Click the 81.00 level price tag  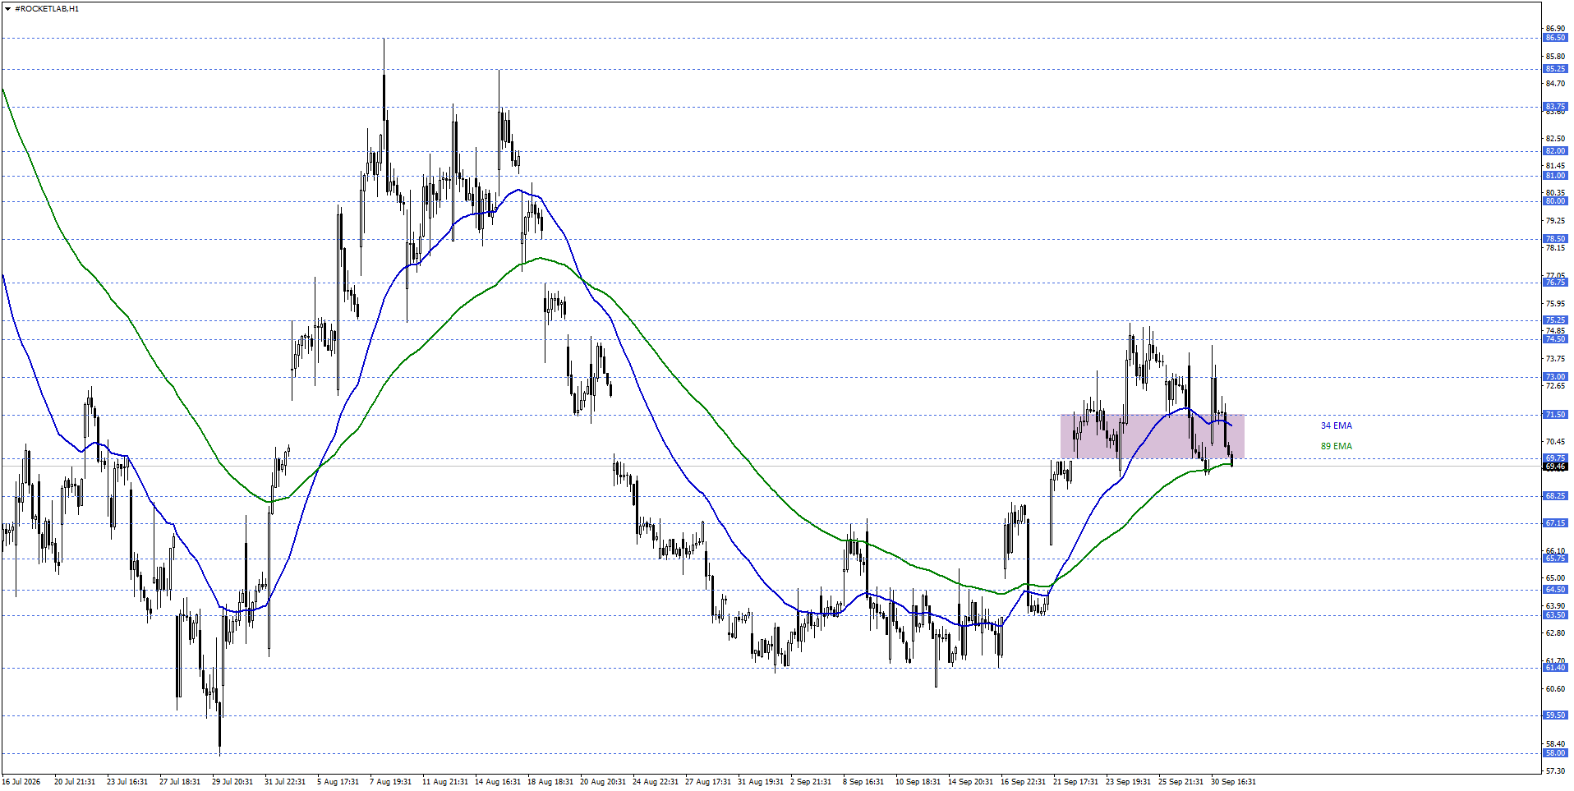point(1555,176)
